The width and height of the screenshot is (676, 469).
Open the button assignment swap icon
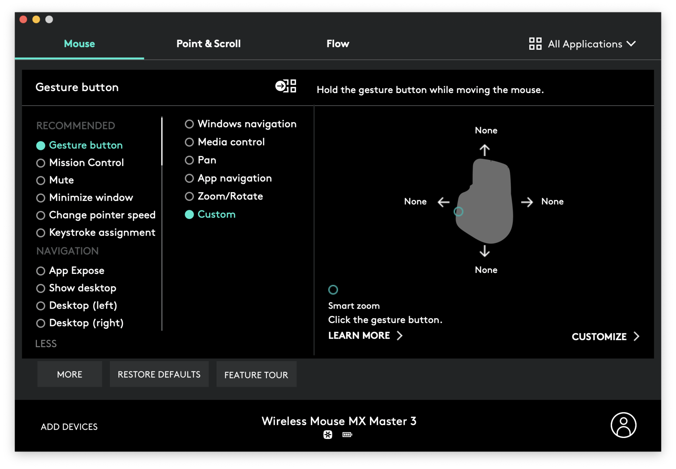[x=286, y=86]
